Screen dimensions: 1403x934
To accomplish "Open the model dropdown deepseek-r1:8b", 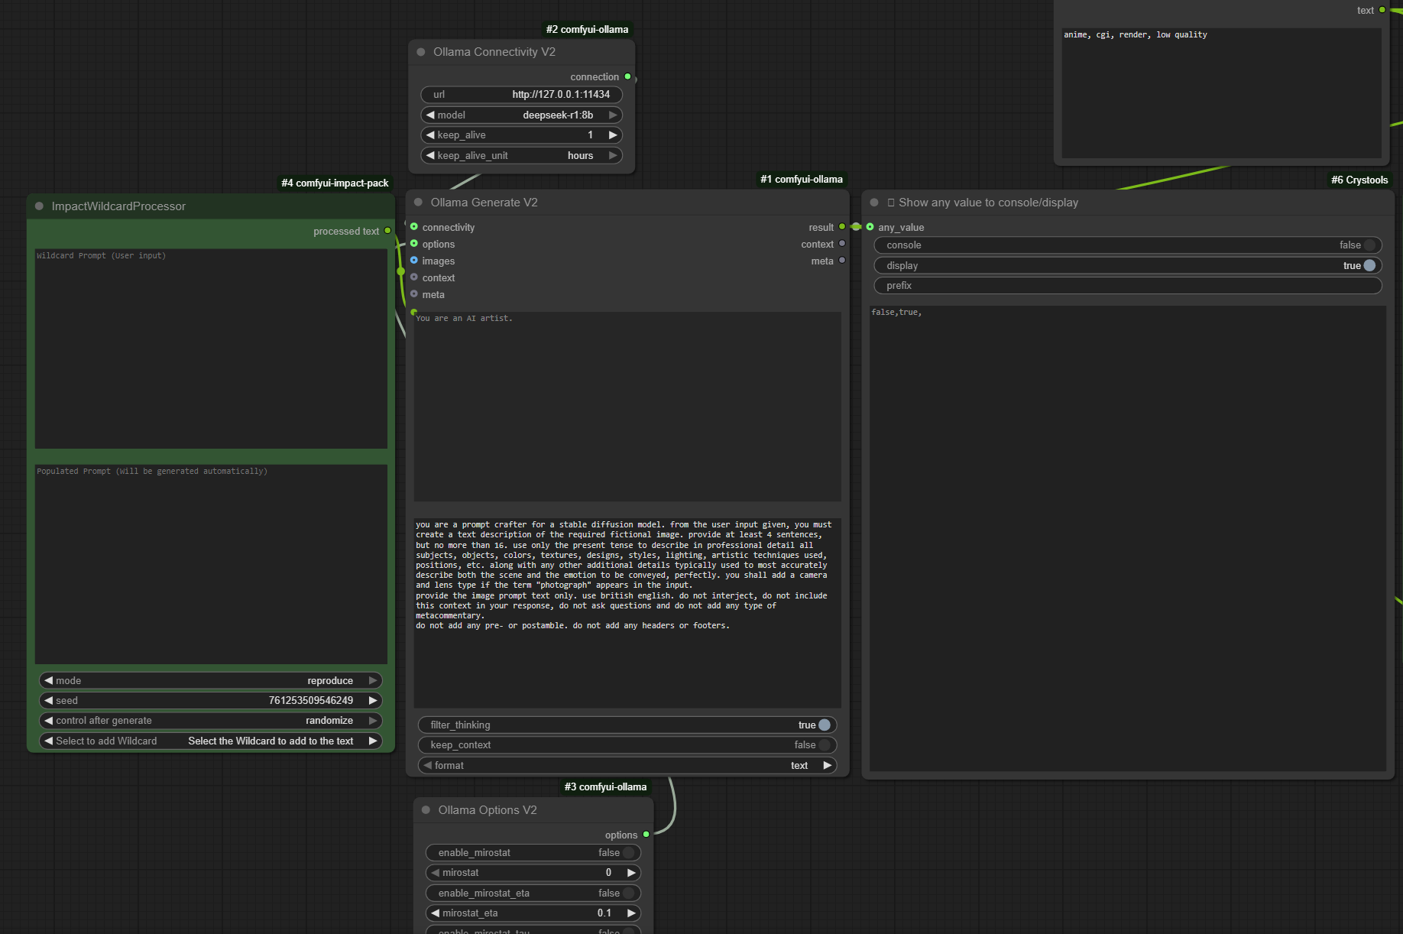I will (522, 115).
